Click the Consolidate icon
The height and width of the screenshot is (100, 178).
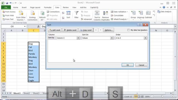pos(112,16)
